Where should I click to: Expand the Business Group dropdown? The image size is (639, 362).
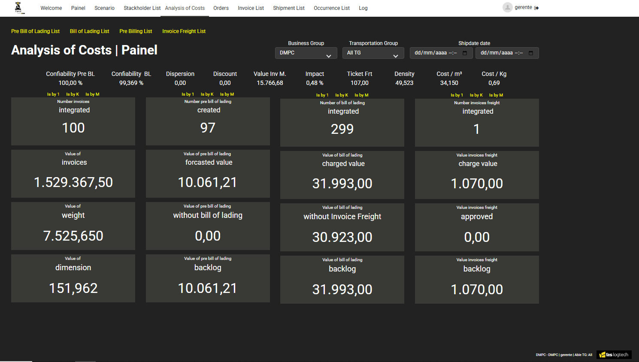click(x=306, y=53)
